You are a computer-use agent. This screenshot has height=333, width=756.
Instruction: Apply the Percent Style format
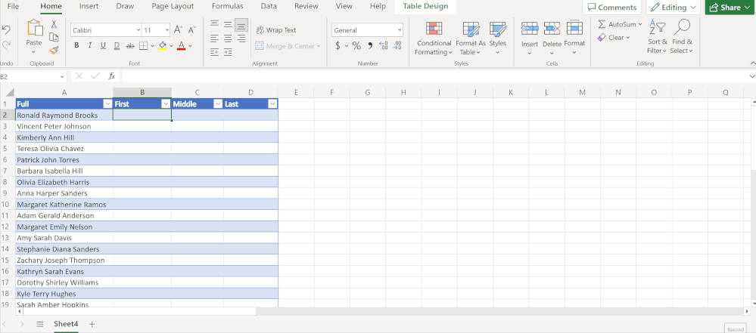click(356, 46)
